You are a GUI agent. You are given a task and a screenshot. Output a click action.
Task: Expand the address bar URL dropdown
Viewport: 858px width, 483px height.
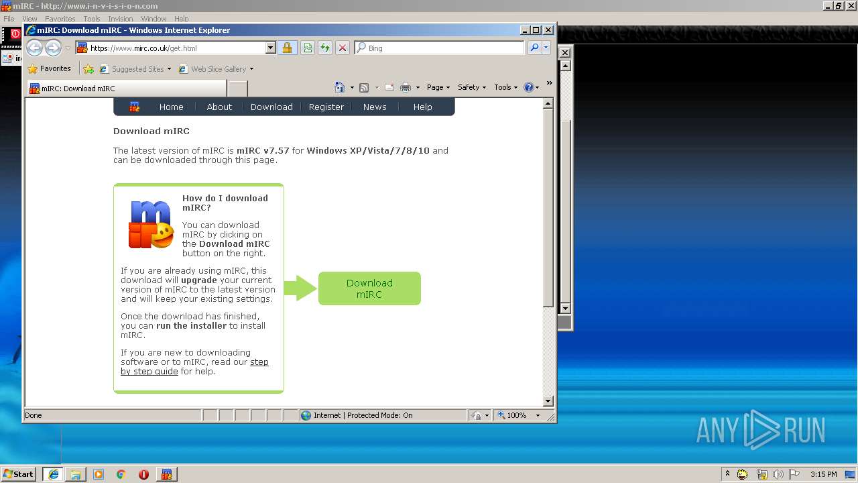click(270, 48)
